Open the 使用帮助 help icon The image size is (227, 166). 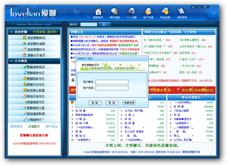(182, 14)
